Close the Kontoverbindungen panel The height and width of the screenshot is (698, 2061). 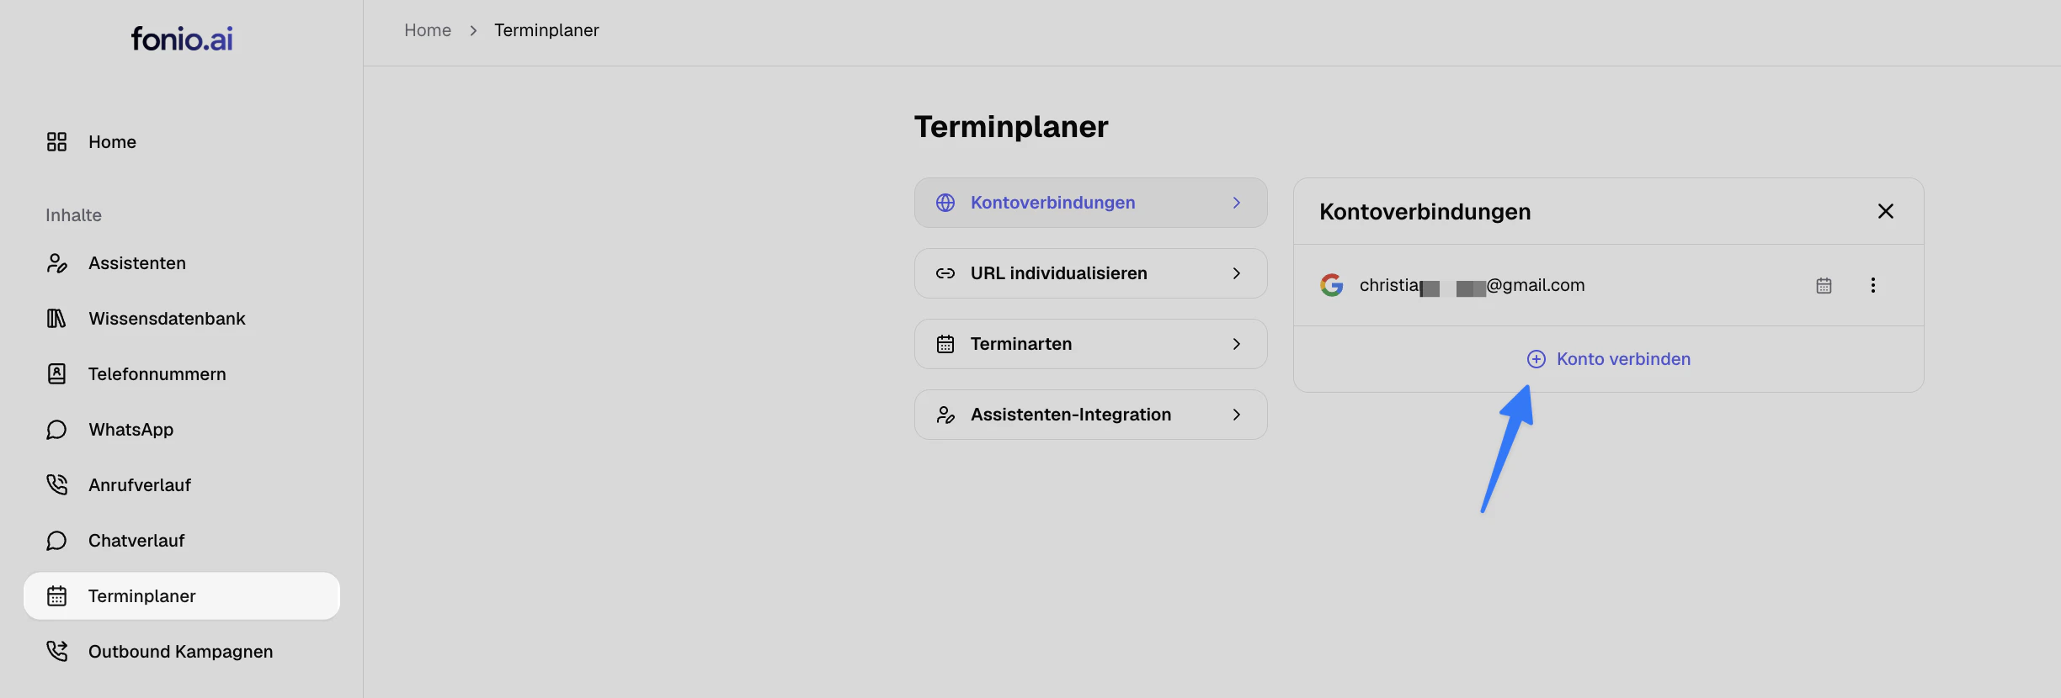click(1886, 211)
